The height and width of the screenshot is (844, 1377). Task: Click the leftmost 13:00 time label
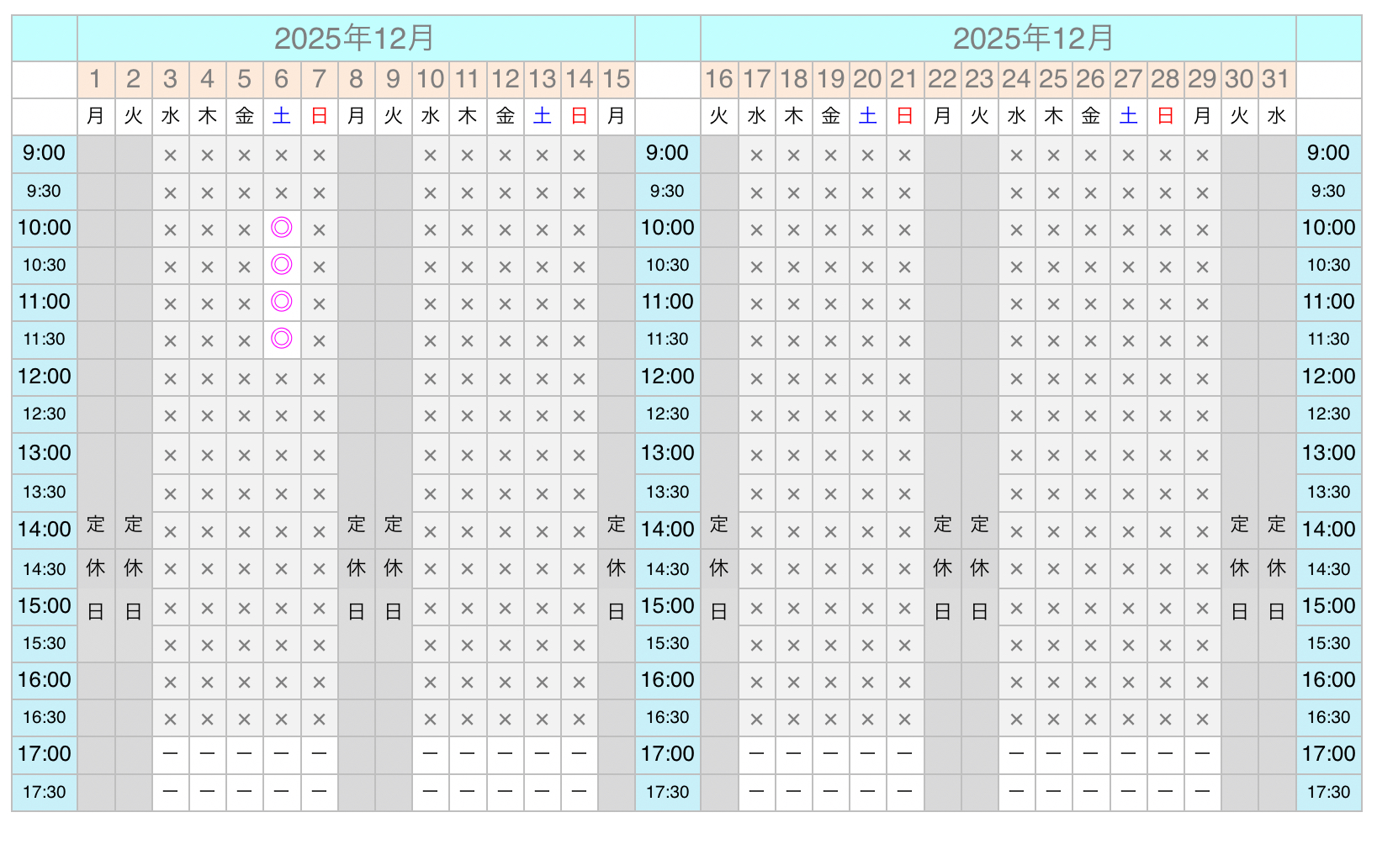[x=45, y=453]
